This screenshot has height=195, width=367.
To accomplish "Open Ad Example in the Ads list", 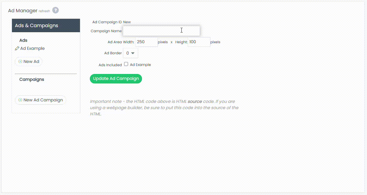I will [33, 48].
